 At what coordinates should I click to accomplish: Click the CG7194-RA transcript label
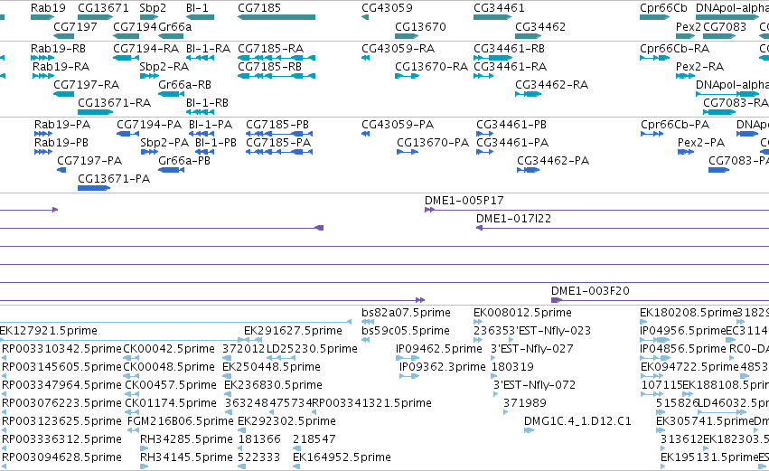pos(145,49)
